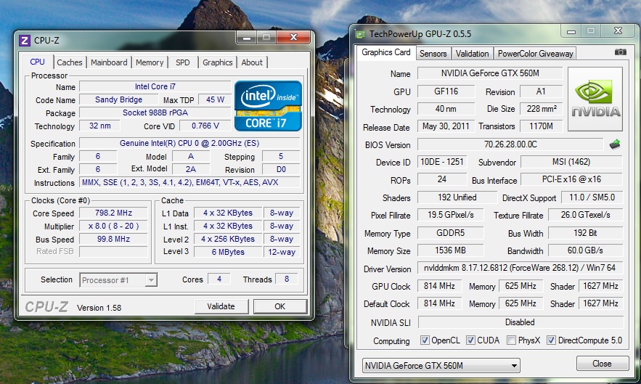This screenshot has height=384, width=641.
Task: Open the Mainboard tab in CPU-Z
Action: 109,62
